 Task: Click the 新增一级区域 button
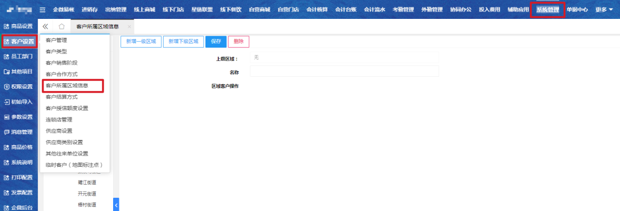(x=141, y=41)
